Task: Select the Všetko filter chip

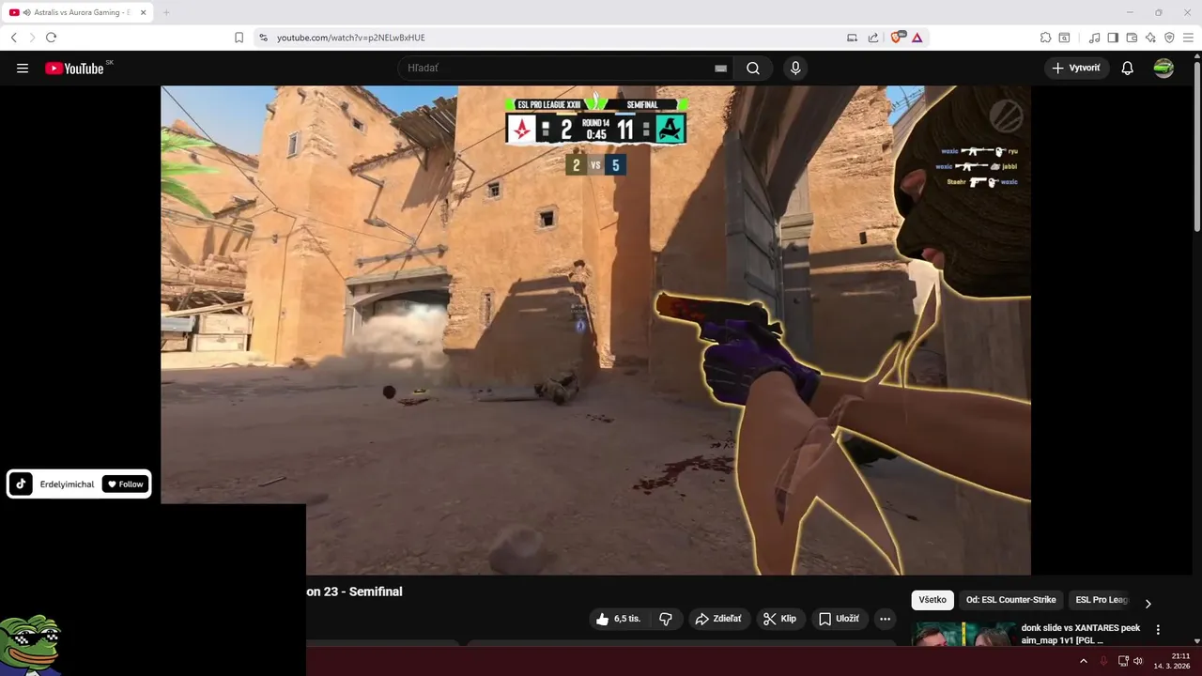Action: pos(932,600)
